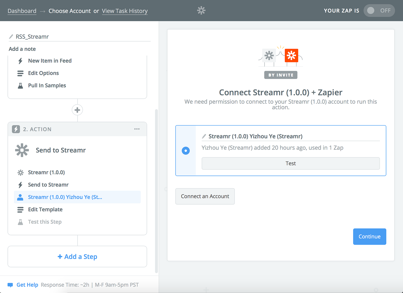
Task: Click the Zapier asterisk logo in header
Action: [x=201, y=10]
